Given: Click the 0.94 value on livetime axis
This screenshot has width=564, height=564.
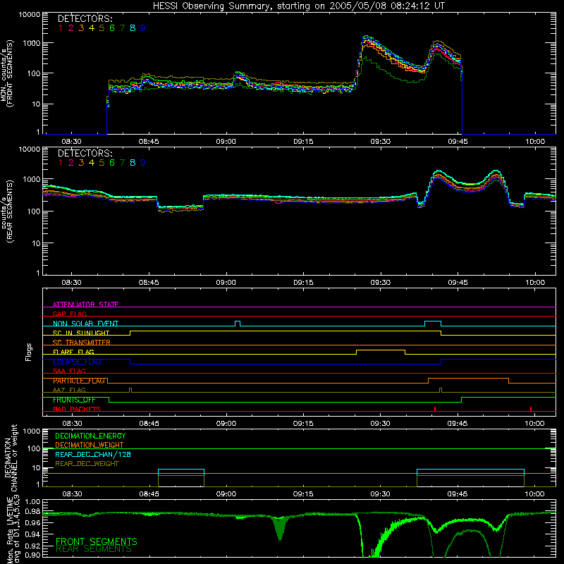Looking at the screenshot, I should (32, 534).
